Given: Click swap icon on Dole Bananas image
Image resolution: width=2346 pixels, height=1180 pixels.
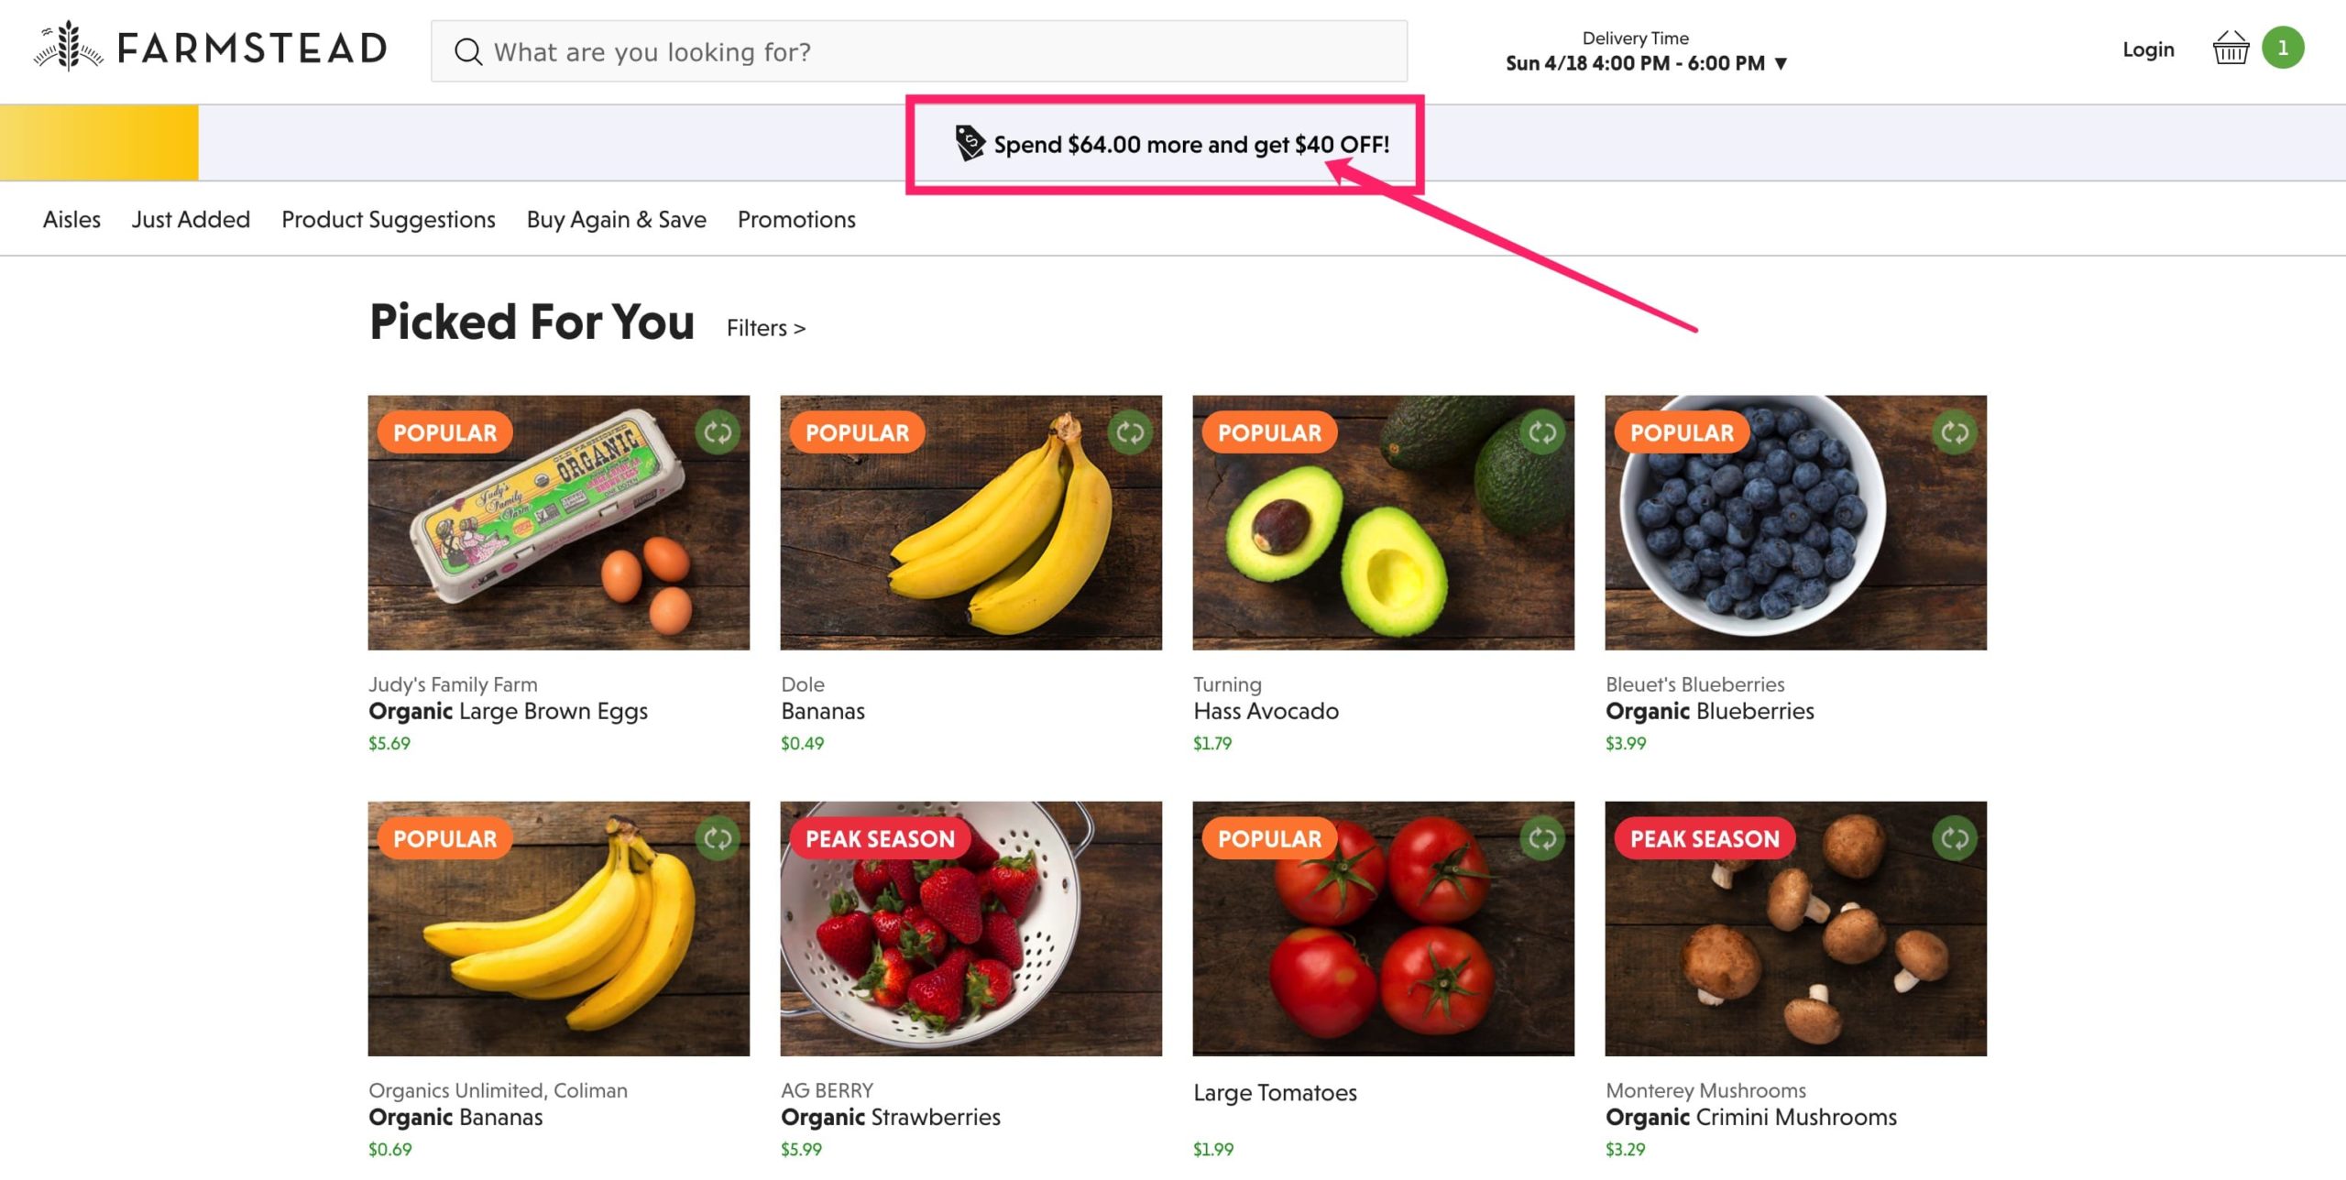Looking at the screenshot, I should click(x=1130, y=432).
